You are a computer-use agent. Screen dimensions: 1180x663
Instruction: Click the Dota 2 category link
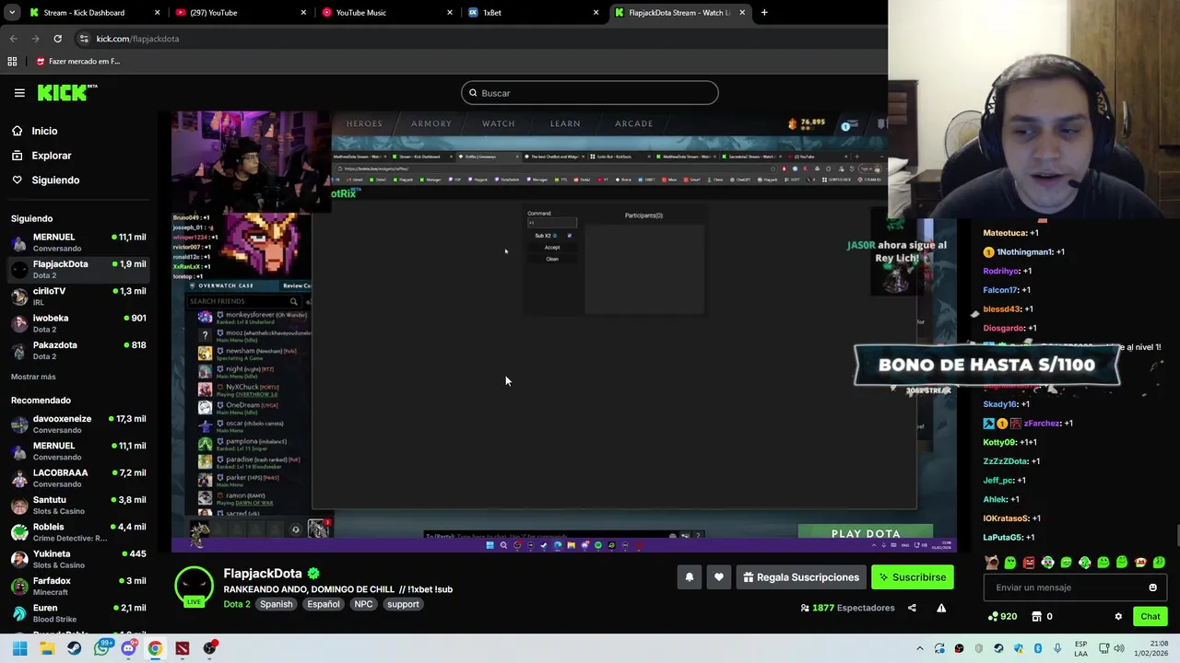[x=237, y=604]
